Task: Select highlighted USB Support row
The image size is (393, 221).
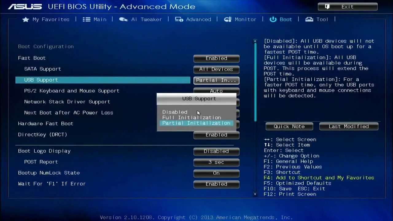Action: click(103, 80)
